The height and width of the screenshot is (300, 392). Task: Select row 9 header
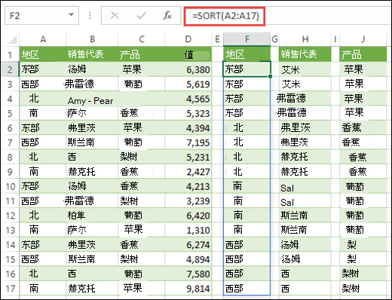10,172
